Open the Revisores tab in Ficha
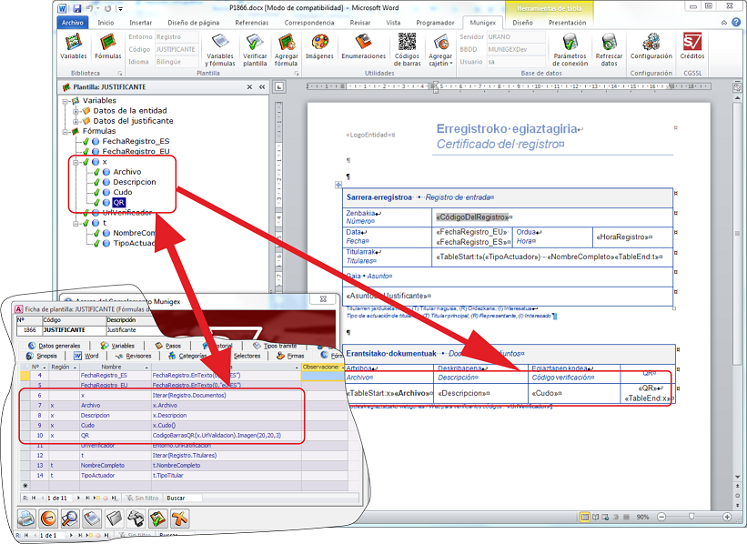The width and height of the screenshot is (747, 544). click(133, 356)
